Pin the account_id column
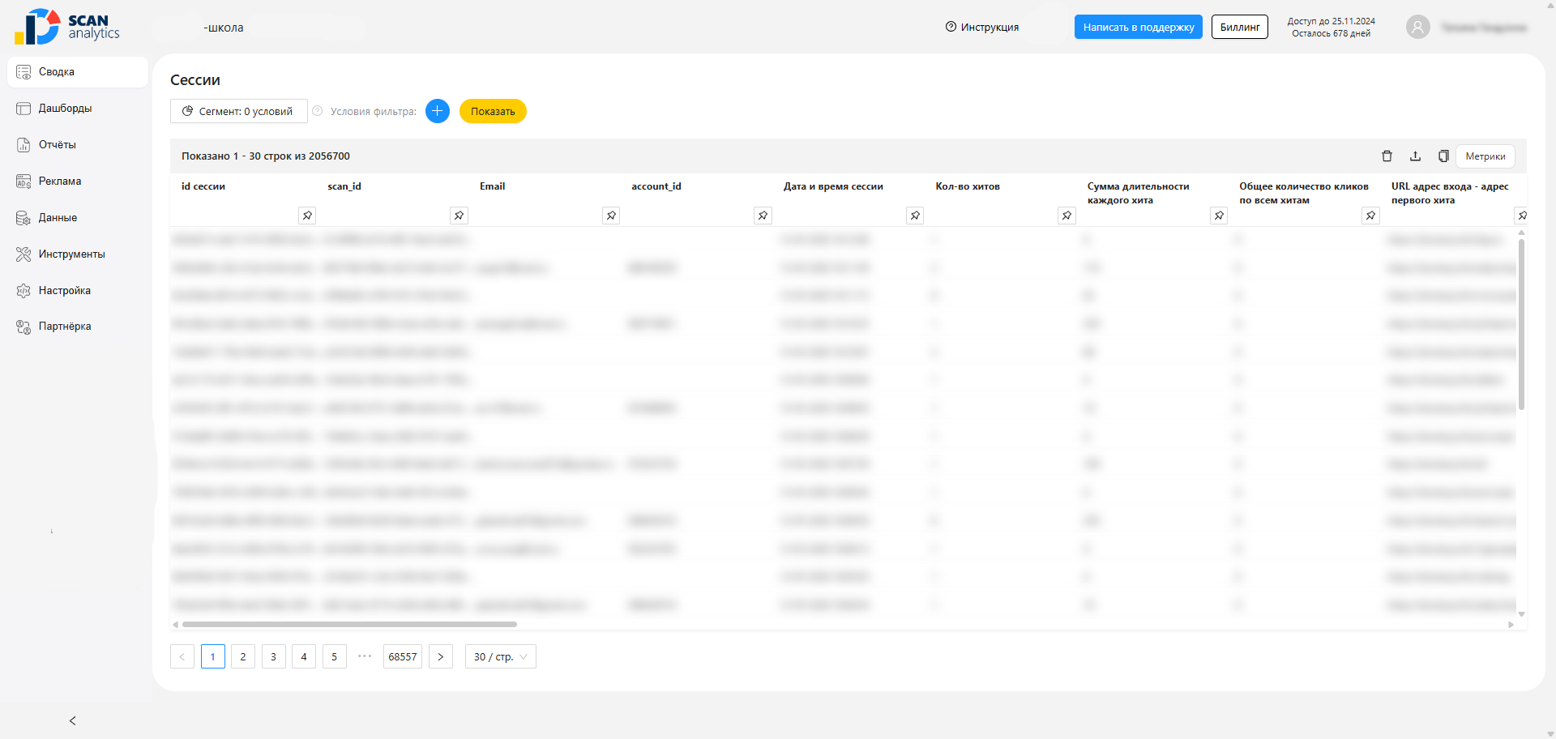The image size is (1556, 739). (763, 216)
